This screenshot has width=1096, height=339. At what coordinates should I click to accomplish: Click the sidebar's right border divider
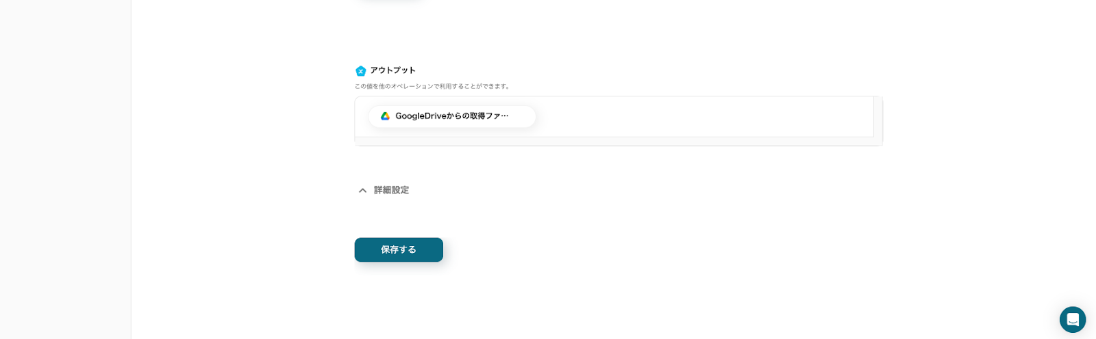pyautogui.click(x=131, y=171)
